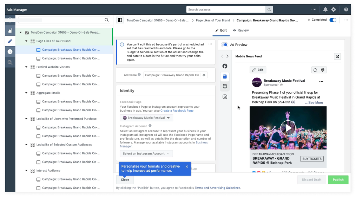The image size is (356, 198).
Task: Refresh the ad preview
Action: click(315, 70)
